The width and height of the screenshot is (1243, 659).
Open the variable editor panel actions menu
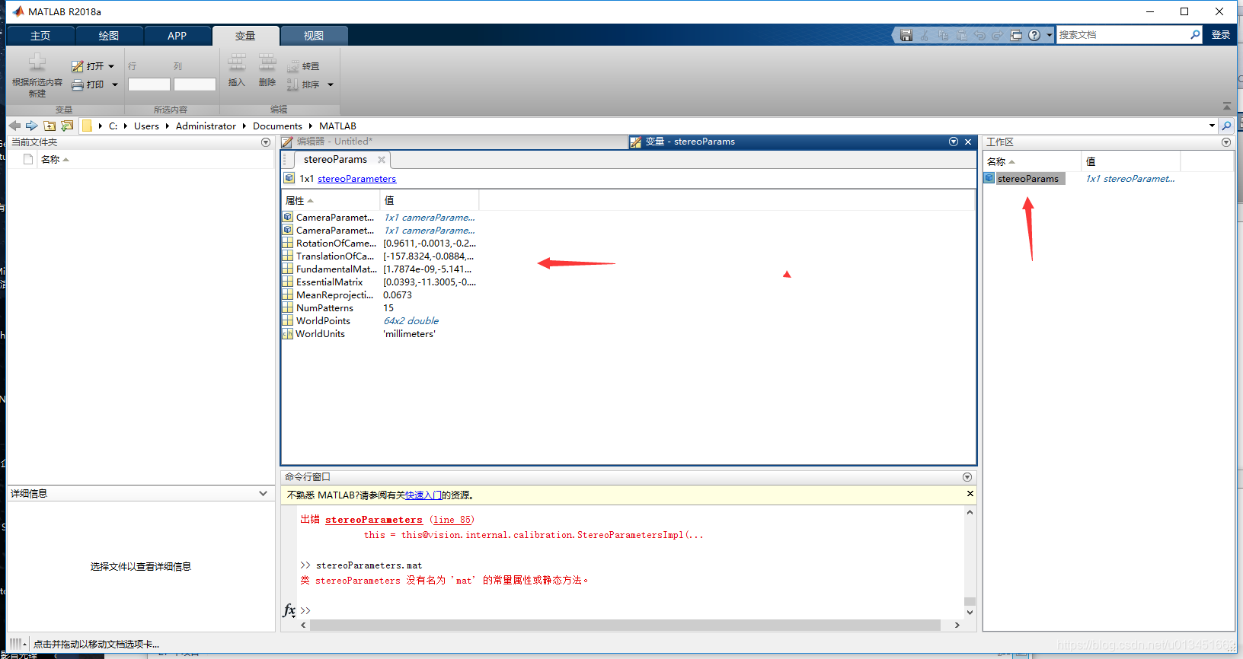coord(954,142)
